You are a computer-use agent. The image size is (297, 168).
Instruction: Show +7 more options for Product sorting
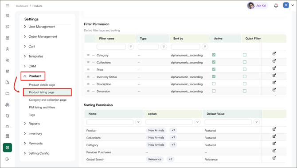[173, 130]
